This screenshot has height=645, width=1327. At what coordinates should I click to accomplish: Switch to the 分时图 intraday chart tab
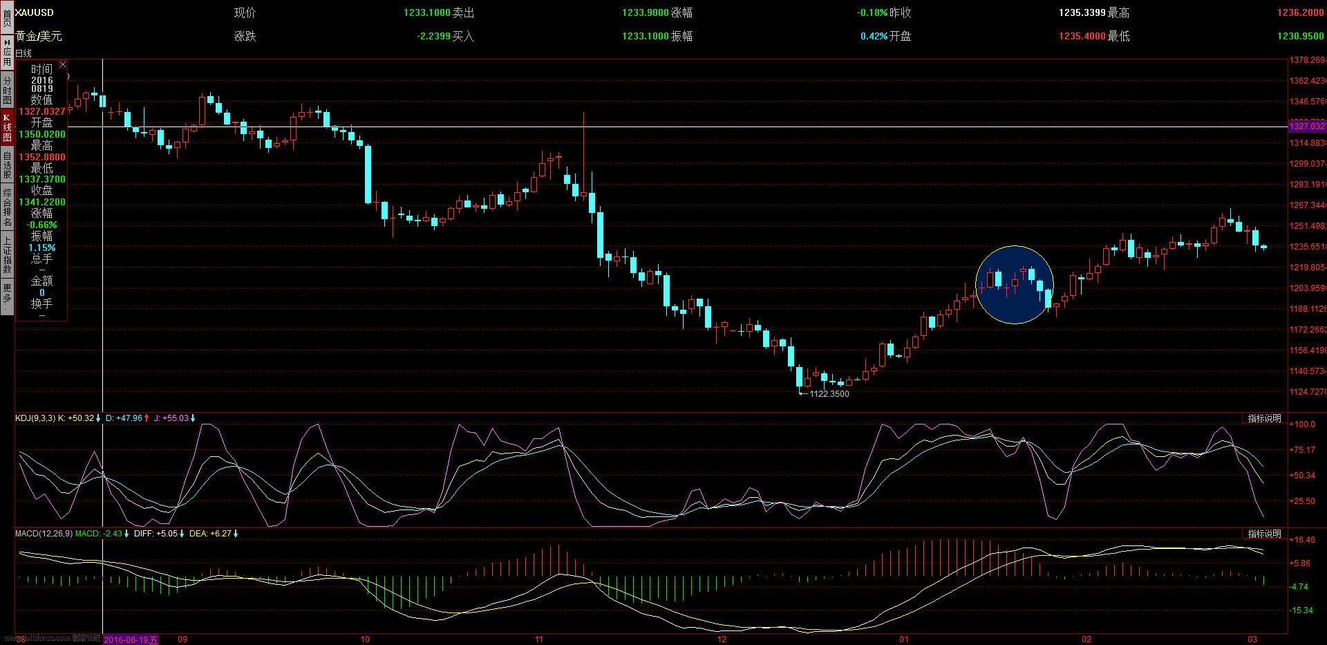[7, 91]
